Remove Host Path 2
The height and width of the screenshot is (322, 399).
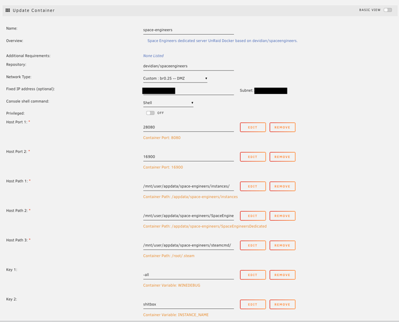tap(283, 216)
